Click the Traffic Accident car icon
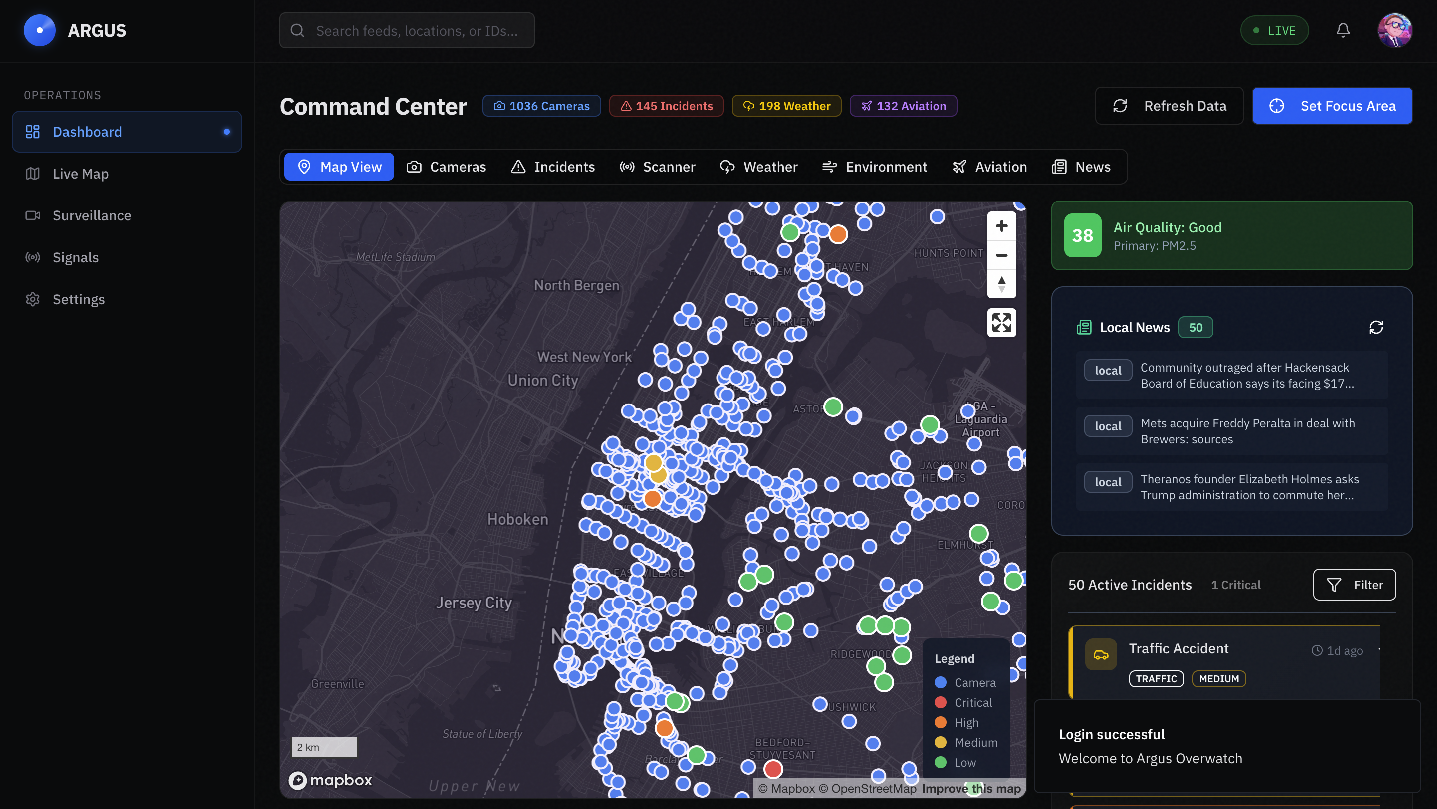The width and height of the screenshot is (1437, 809). click(x=1101, y=654)
